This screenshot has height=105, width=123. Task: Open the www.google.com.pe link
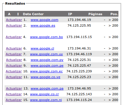(47, 66)
